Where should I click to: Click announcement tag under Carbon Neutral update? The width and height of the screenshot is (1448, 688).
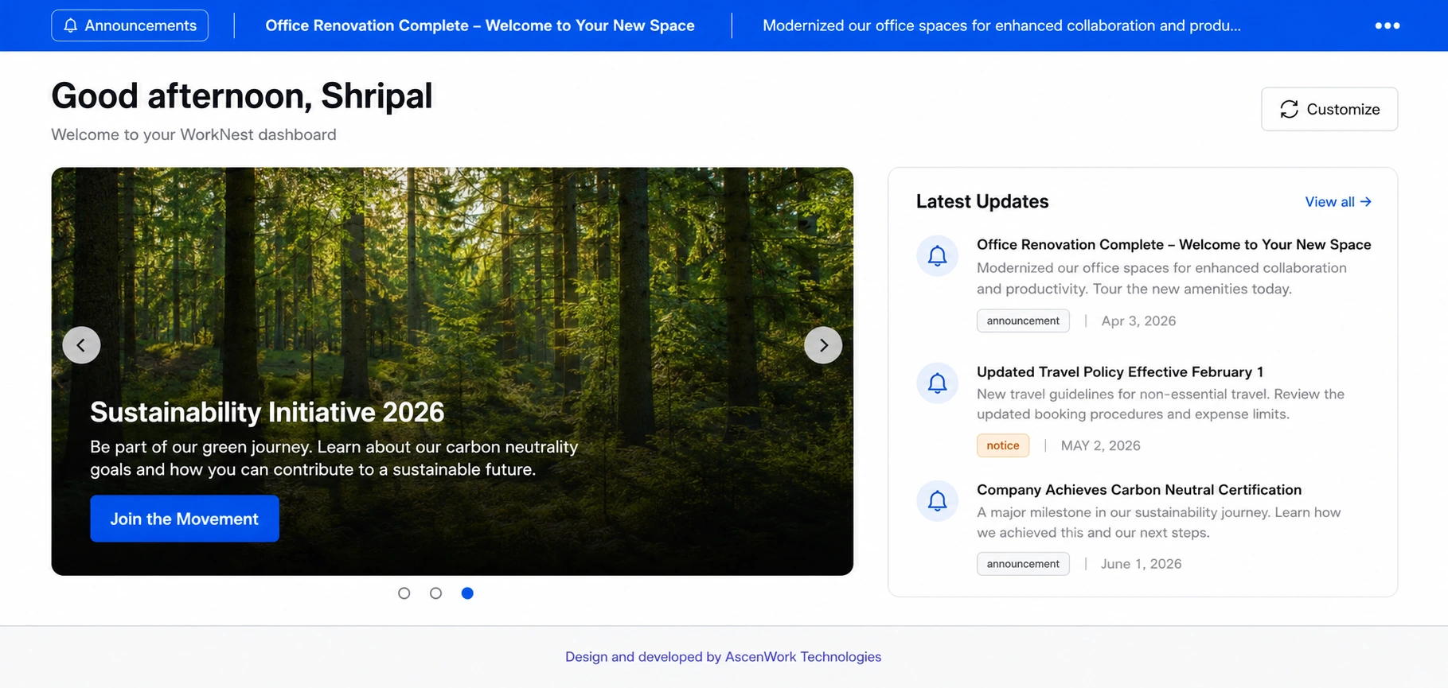1023,564
